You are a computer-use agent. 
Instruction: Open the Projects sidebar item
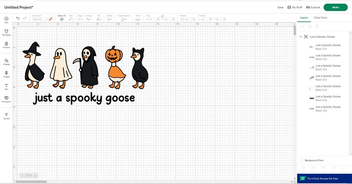pyautogui.click(x=6, y=44)
